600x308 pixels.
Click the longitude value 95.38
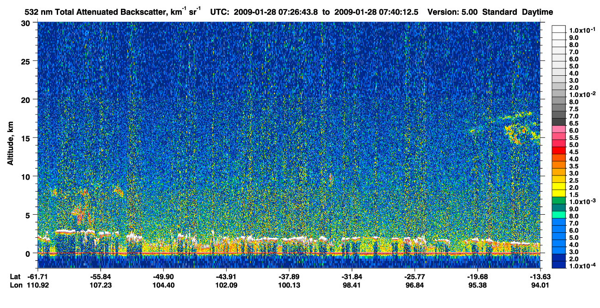click(477, 285)
